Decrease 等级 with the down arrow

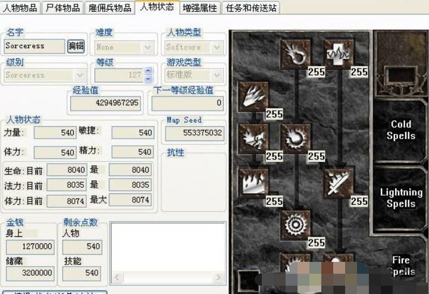[x=148, y=79]
